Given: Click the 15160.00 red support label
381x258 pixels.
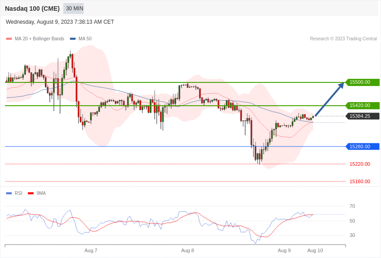Looking at the screenshot, I should tap(360, 181).
